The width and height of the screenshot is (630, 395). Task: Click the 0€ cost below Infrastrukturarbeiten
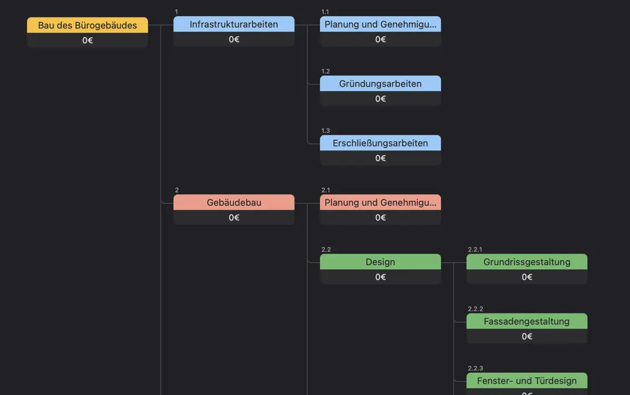(234, 39)
